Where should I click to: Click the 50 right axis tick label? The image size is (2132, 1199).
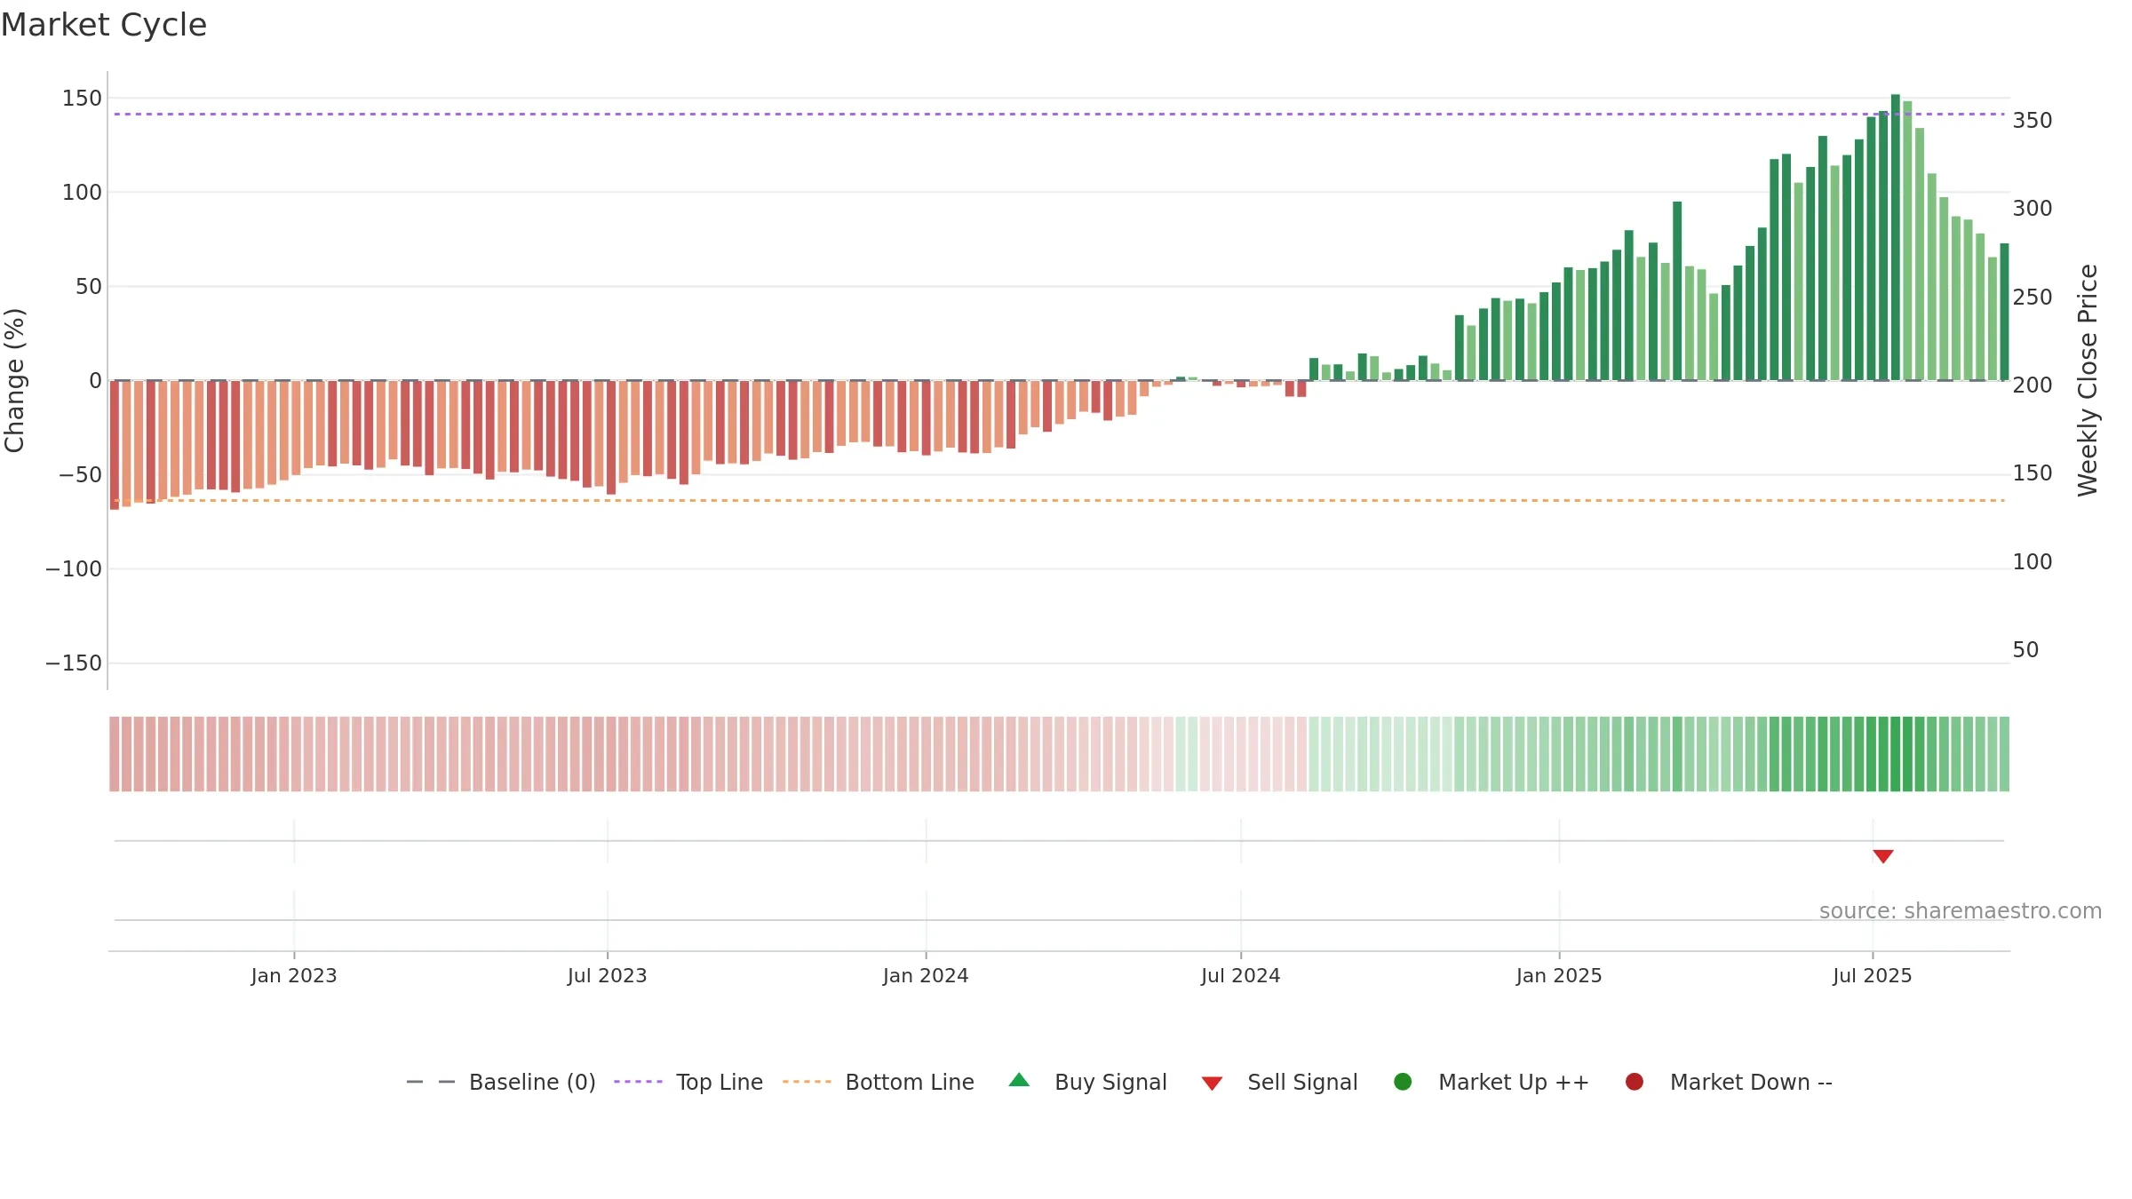(2025, 650)
